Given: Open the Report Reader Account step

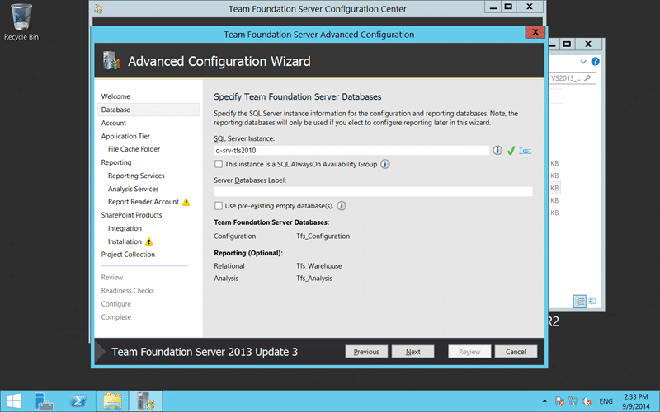Looking at the screenshot, I should click(x=143, y=202).
